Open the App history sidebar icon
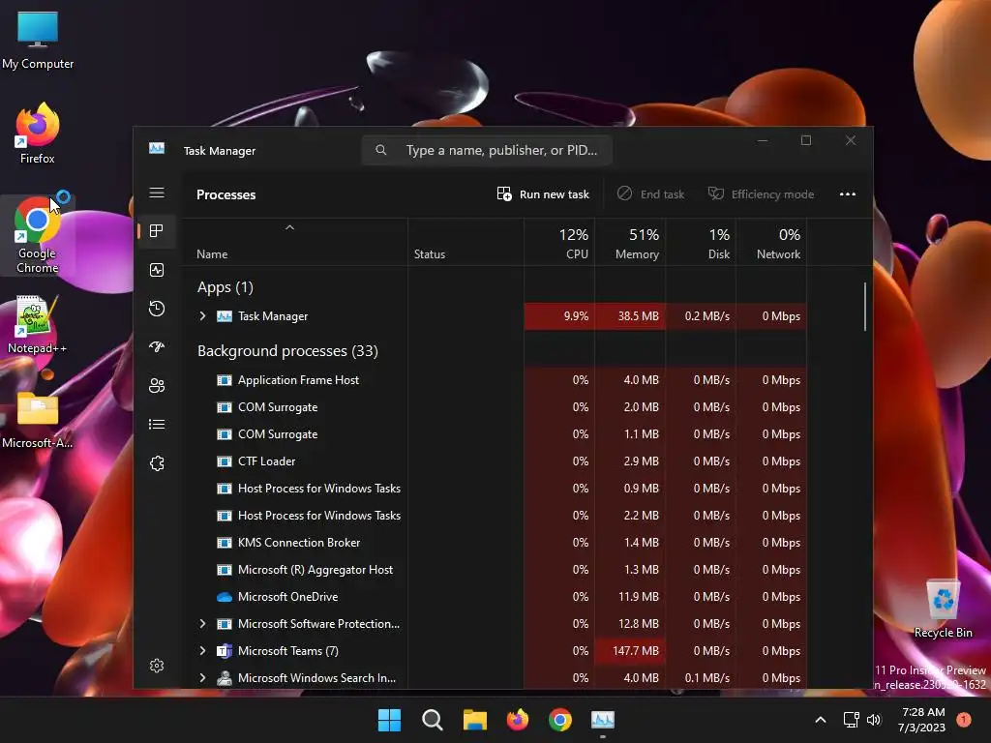Screen dimensions: 991x743 click(x=157, y=309)
